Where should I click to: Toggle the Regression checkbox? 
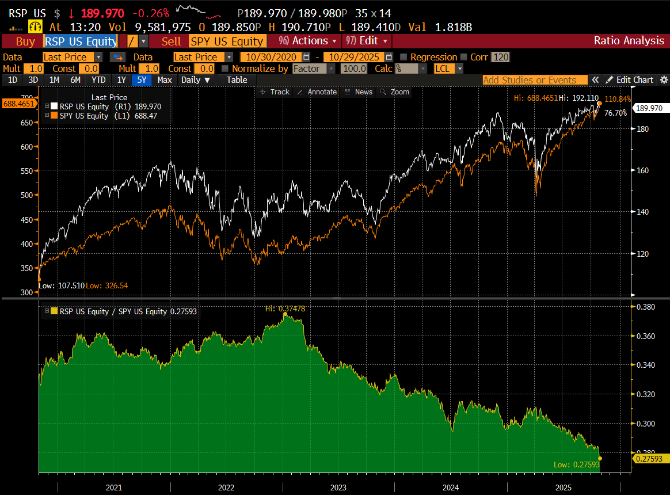(403, 57)
